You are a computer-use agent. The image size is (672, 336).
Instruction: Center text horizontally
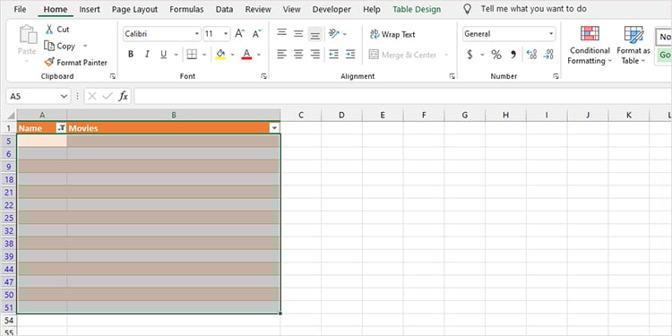point(298,55)
